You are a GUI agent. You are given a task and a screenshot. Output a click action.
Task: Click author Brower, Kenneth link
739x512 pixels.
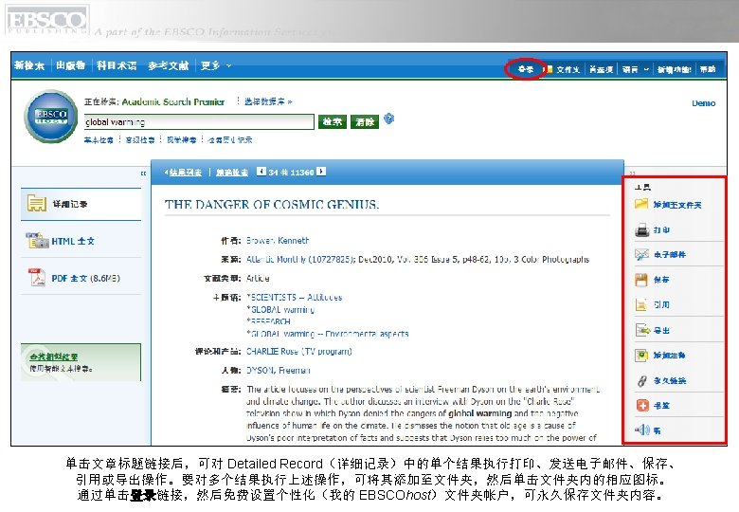pos(278,241)
